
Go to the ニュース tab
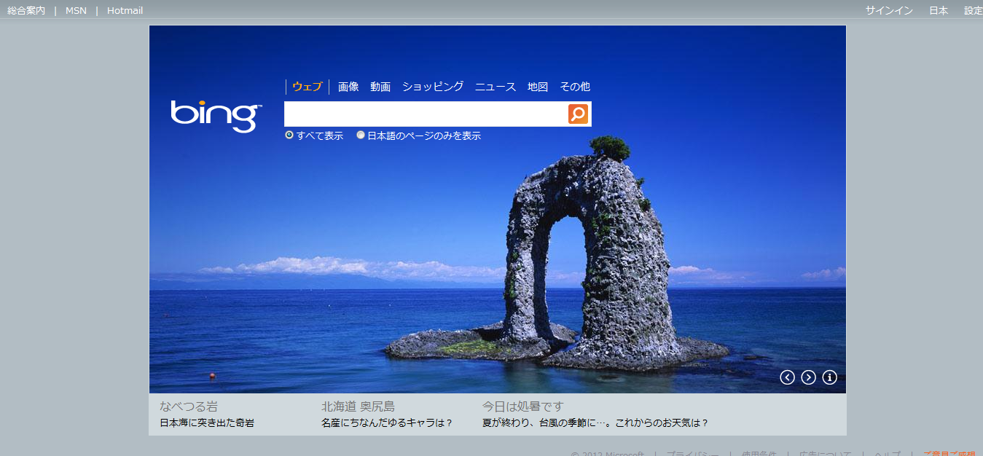coord(496,87)
